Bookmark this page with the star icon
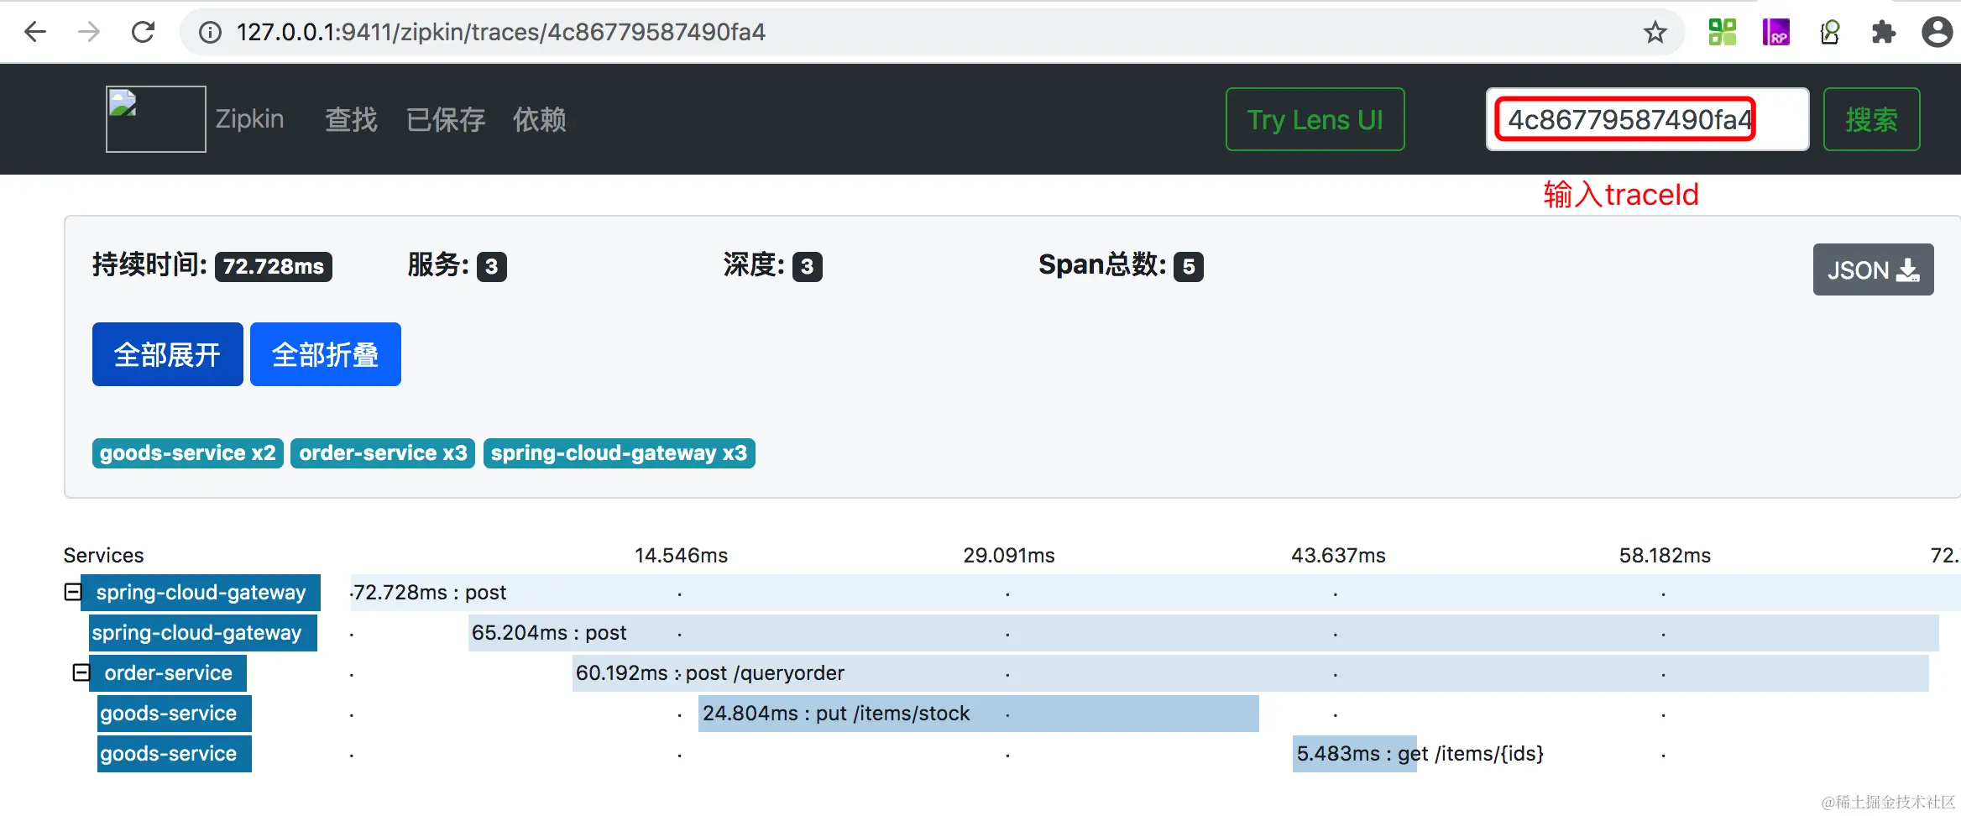1961x816 pixels. (1655, 32)
